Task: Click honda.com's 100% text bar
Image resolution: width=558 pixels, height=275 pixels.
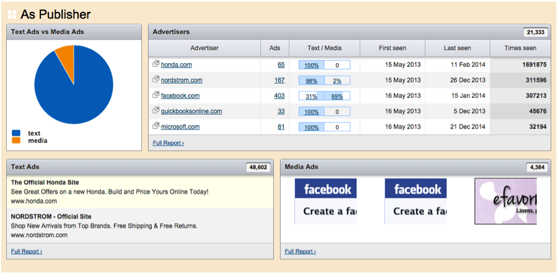Action: 312,65
